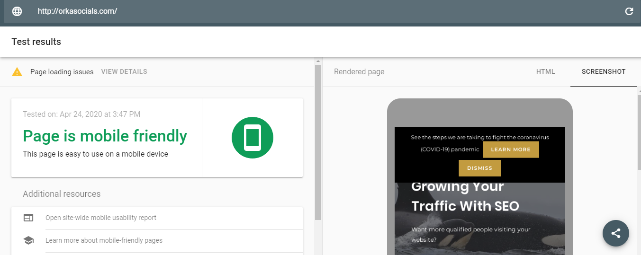Click the globe icon beside the URL

point(17,11)
